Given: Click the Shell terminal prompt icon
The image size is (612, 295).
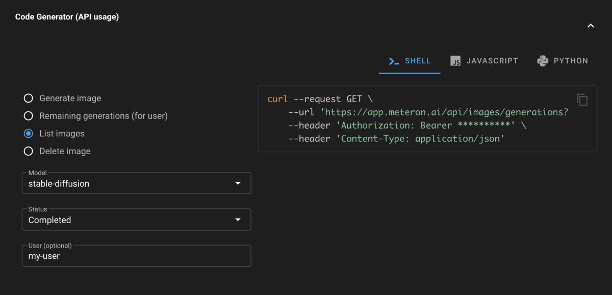Looking at the screenshot, I should [x=393, y=61].
